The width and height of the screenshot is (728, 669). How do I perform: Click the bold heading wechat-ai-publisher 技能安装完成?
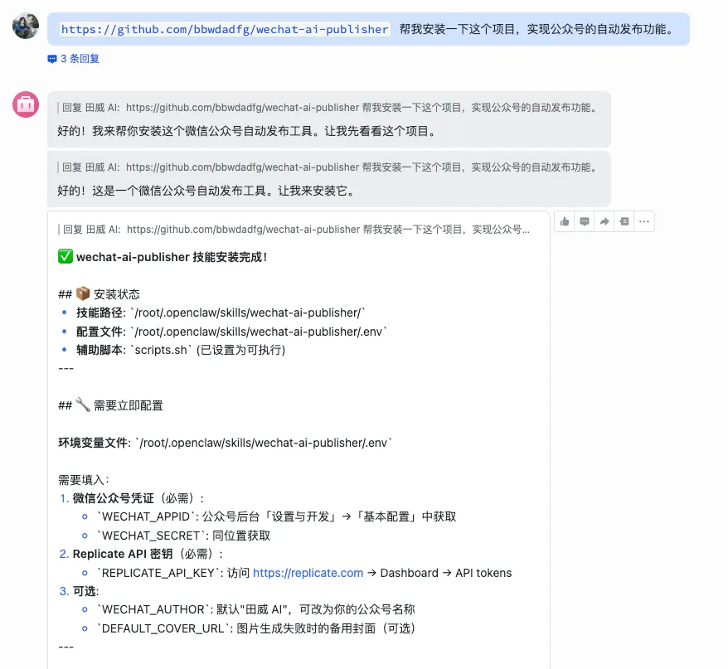point(172,257)
